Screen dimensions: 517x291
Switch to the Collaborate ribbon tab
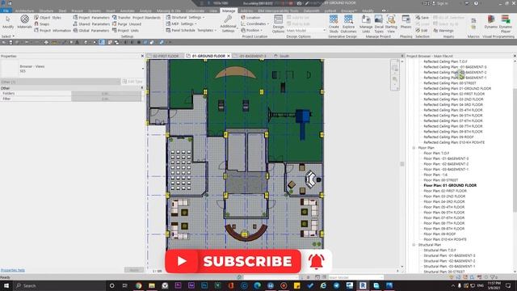coord(195,11)
